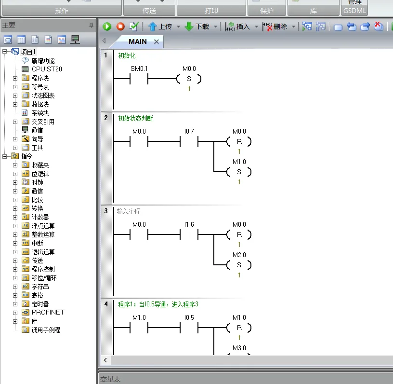Click the 下载 download green arrow button
The height and width of the screenshot is (384, 393).
tap(197, 27)
